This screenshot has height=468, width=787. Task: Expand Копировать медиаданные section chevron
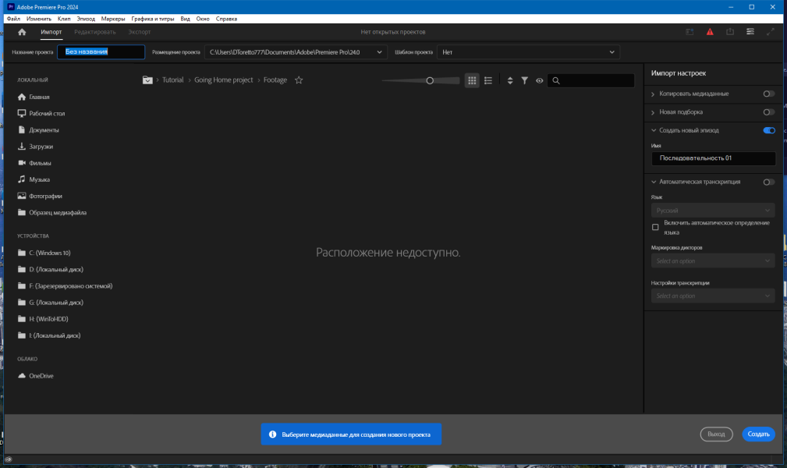pyautogui.click(x=653, y=94)
